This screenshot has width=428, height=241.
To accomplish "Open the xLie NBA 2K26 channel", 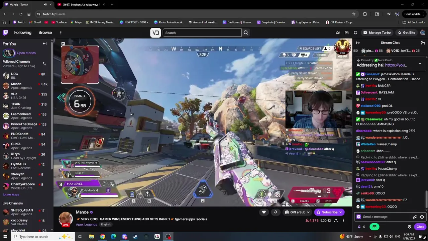I will [25, 96].
